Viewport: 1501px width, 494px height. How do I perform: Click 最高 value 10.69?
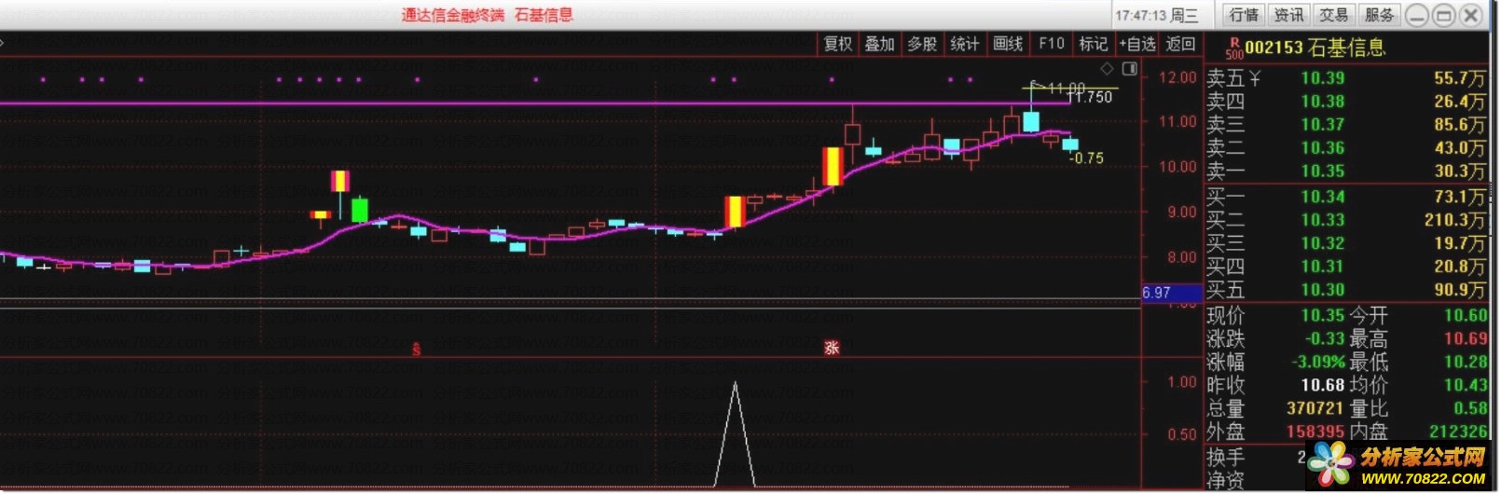coord(1466,339)
